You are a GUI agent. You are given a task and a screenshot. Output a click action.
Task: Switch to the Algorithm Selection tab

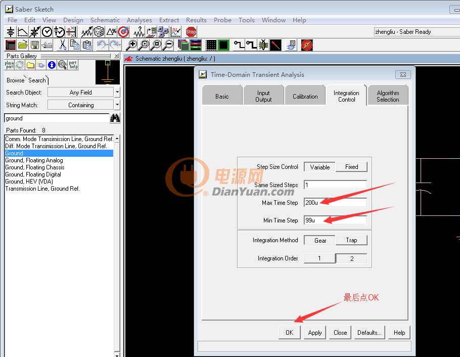[x=388, y=96]
